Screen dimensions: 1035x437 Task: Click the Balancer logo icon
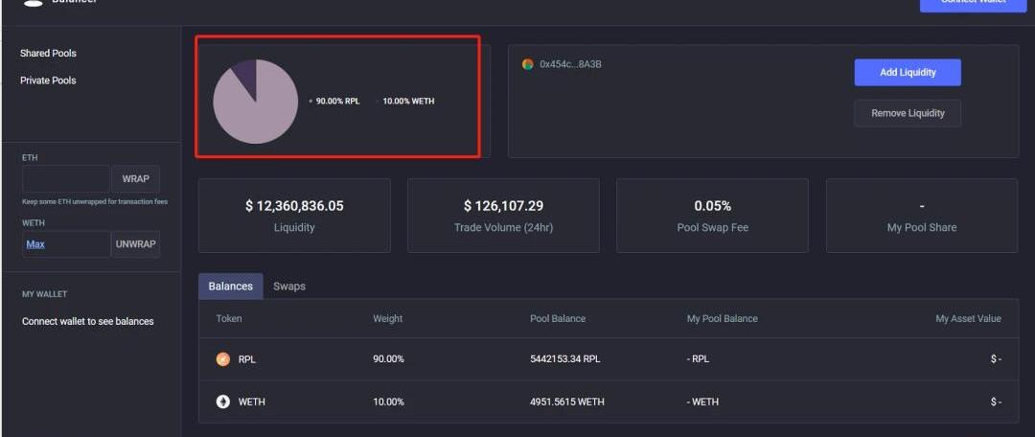34,3
